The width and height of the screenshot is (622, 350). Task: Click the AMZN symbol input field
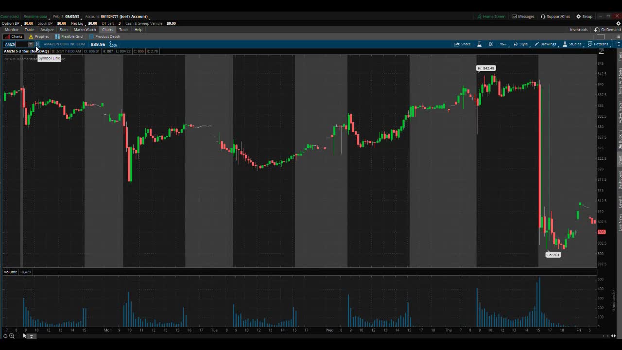(x=16, y=44)
